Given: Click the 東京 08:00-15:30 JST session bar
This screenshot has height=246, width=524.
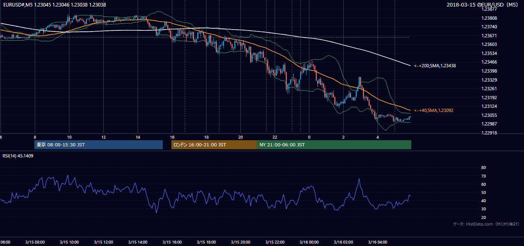Looking at the screenshot, I should pos(98,145).
